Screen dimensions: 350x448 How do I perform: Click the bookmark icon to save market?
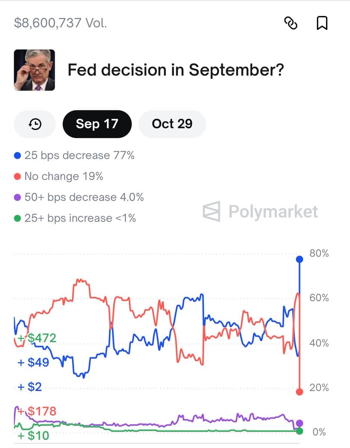[x=321, y=23]
